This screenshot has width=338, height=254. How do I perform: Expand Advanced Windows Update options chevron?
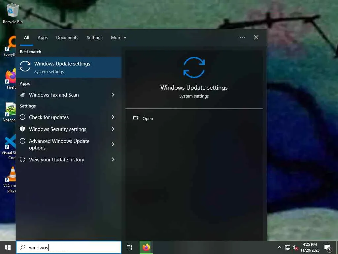point(113,144)
